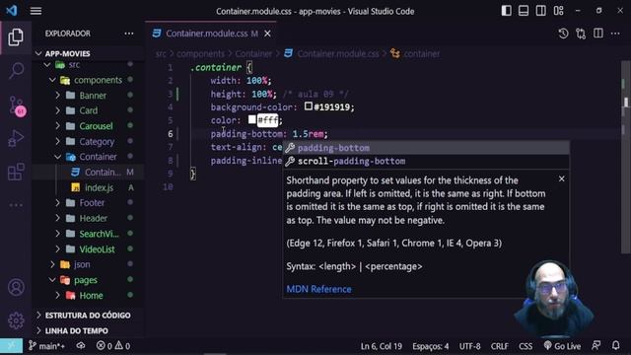Open Explorer views and more actions menu

click(x=129, y=34)
